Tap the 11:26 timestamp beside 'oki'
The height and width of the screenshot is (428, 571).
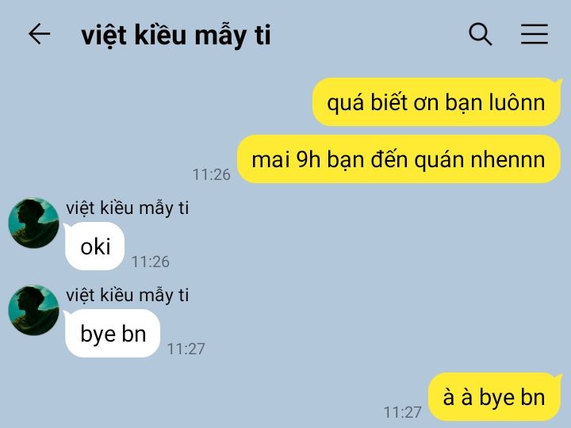(151, 262)
